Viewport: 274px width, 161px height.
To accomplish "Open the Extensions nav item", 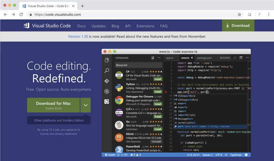I will 145,26.
